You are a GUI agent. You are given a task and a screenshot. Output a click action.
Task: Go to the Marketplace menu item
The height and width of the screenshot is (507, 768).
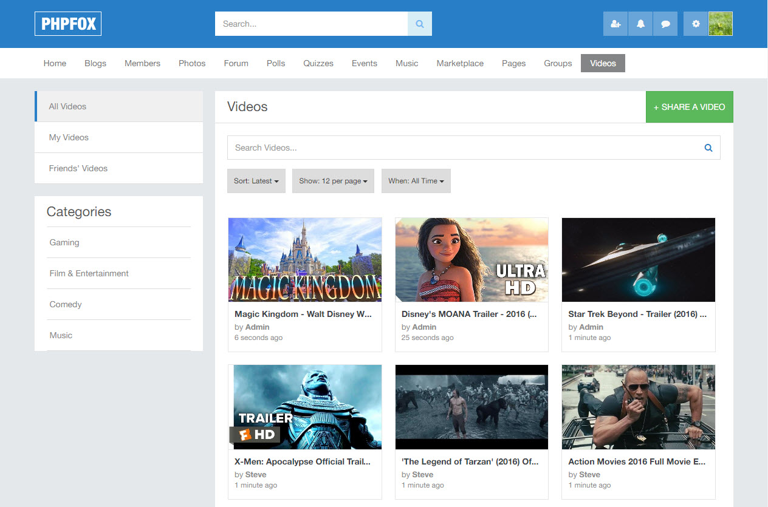pos(460,63)
